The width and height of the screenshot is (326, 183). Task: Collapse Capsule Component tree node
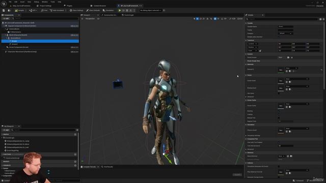pyautogui.click(x=4, y=26)
